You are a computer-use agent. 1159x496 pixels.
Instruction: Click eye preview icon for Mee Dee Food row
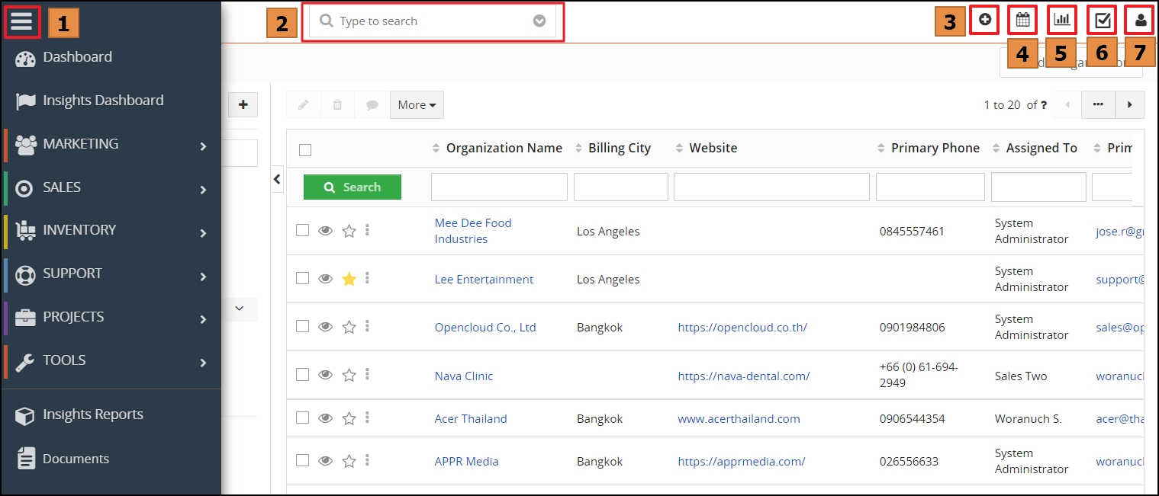click(325, 231)
